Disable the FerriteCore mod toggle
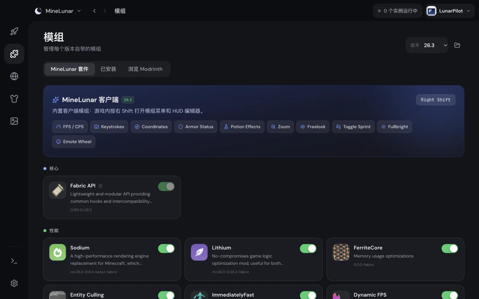 pyautogui.click(x=450, y=248)
